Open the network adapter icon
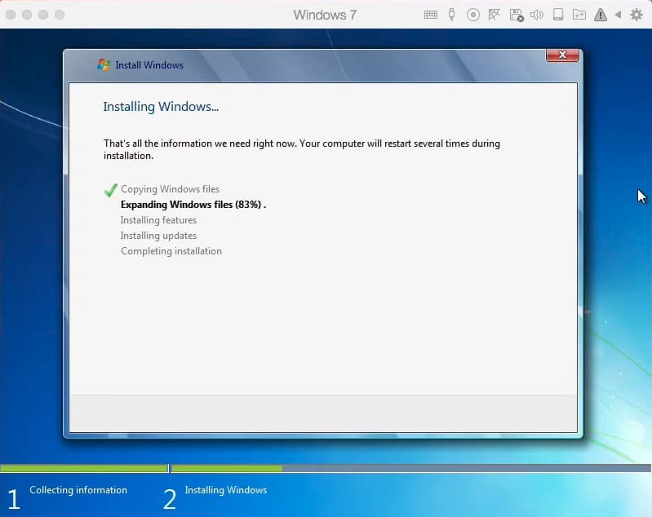 click(495, 15)
